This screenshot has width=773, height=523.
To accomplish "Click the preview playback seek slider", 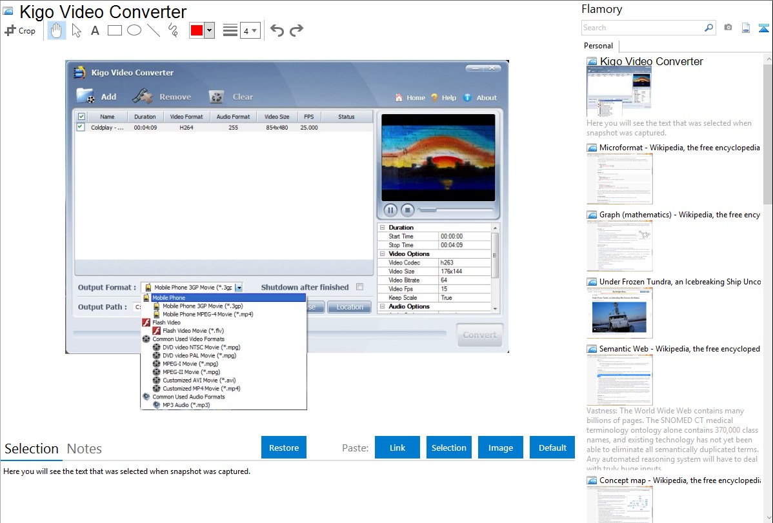I will point(456,210).
